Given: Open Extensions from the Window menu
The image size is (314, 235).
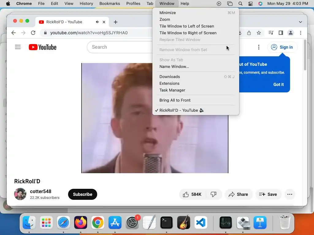Looking at the screenshot, I should 196,84.
